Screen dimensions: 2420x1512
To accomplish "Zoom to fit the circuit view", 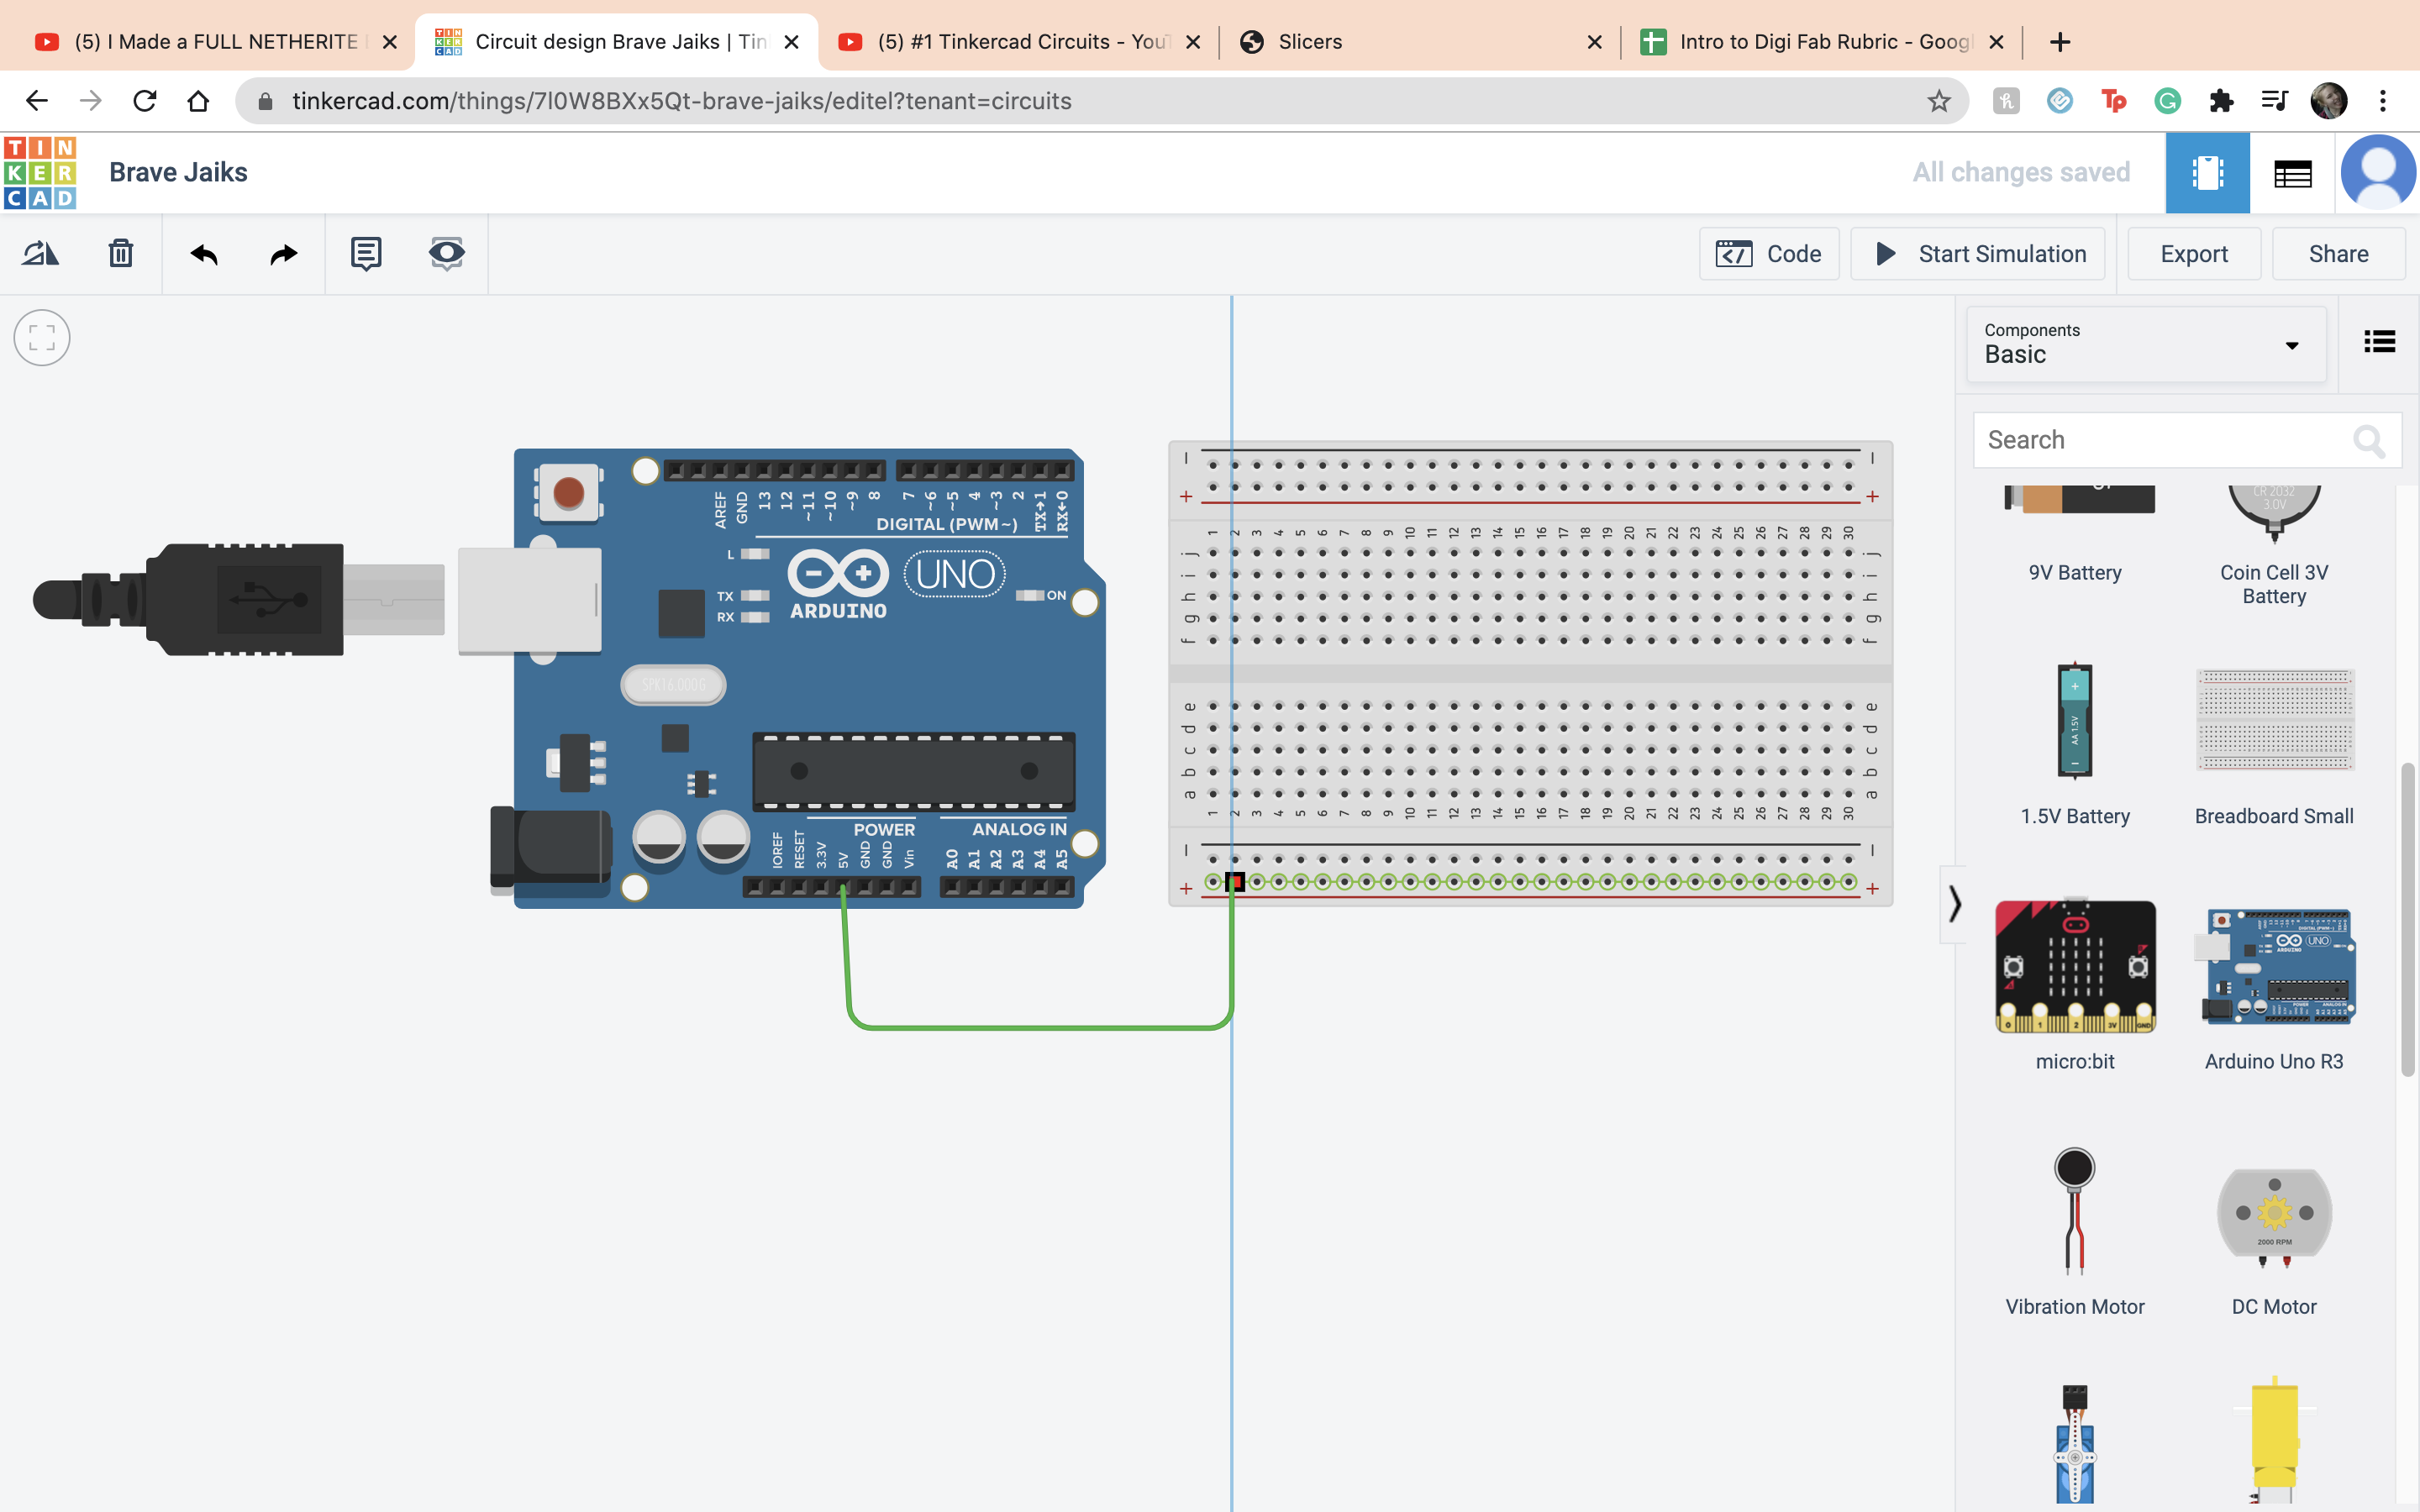I will (x=42, y=338).
